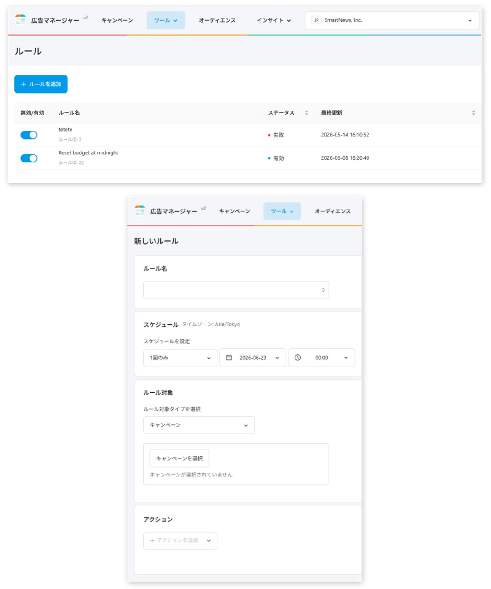Click the ルール名 input field
This screenshot has width=491, height=589.
(236, 290)
